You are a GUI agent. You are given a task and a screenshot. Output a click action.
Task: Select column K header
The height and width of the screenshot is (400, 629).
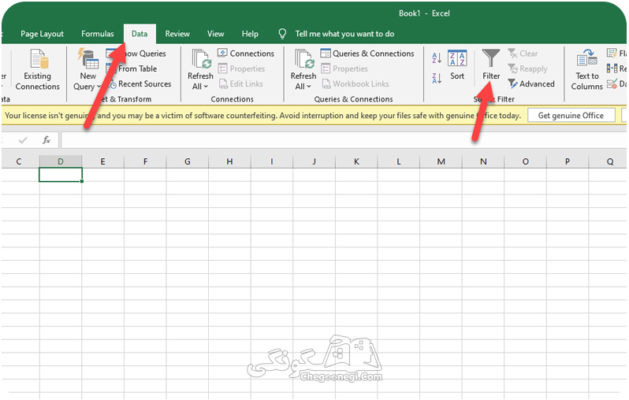click(x=356, y=161)
